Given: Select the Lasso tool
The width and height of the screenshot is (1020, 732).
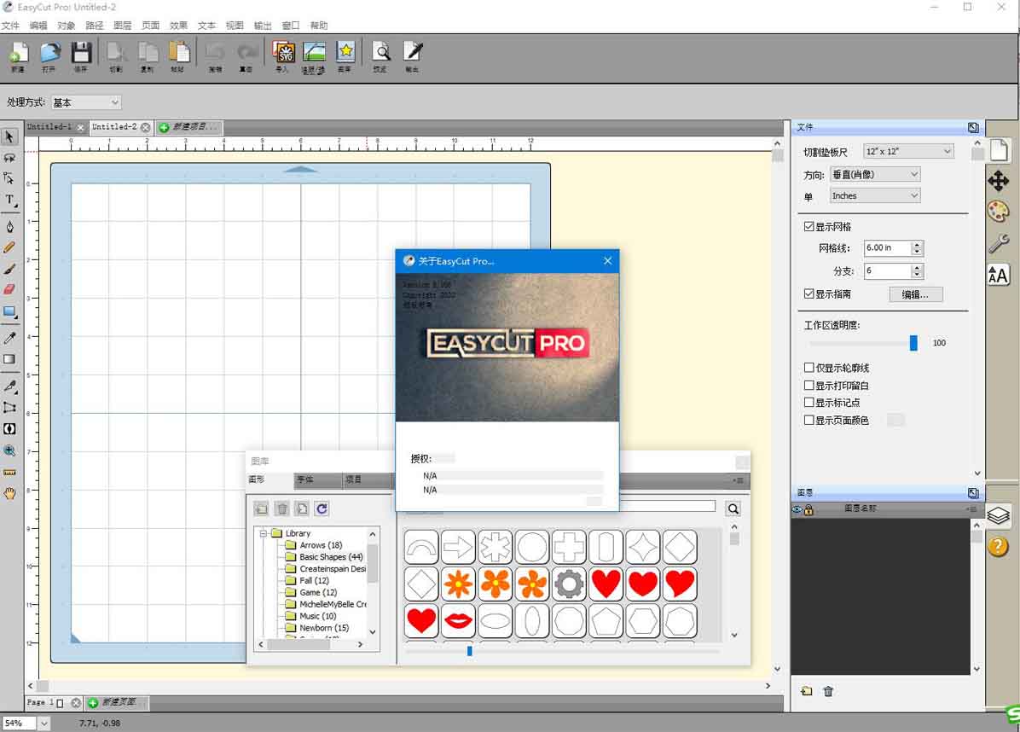Looking at the screenshot, I should click(x=9, y=158).
